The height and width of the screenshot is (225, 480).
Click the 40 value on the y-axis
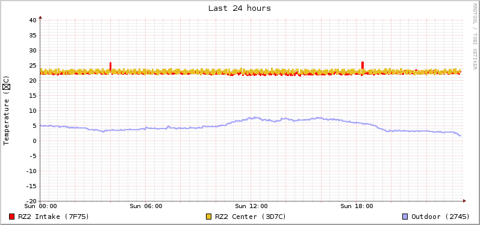[33, 21]
